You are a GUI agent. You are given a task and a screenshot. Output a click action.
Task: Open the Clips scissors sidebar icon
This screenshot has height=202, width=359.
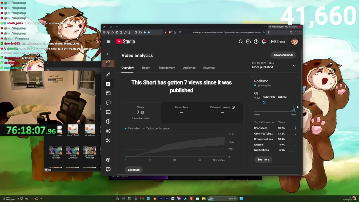[x=108, y=140]
